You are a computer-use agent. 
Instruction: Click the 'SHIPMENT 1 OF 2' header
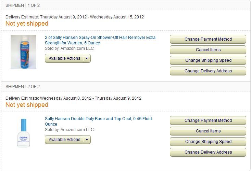[23, 5]
